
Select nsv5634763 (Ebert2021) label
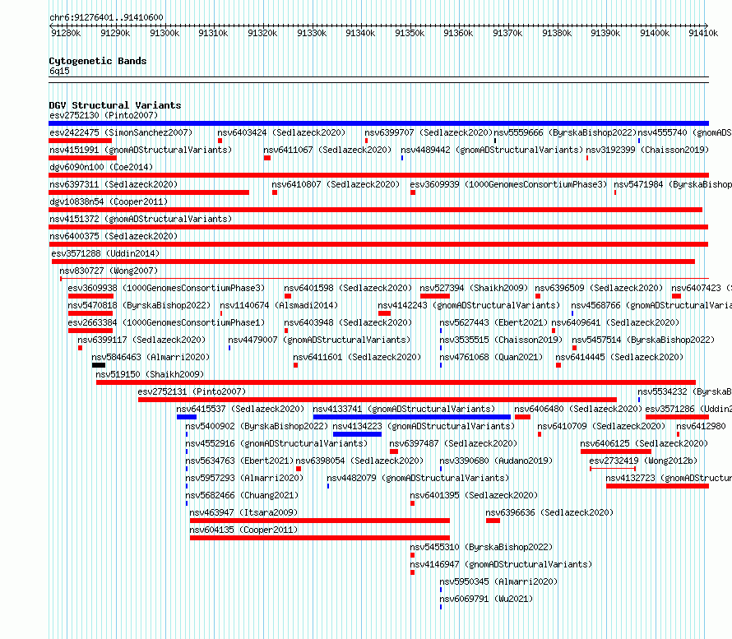tap(239, 461)
